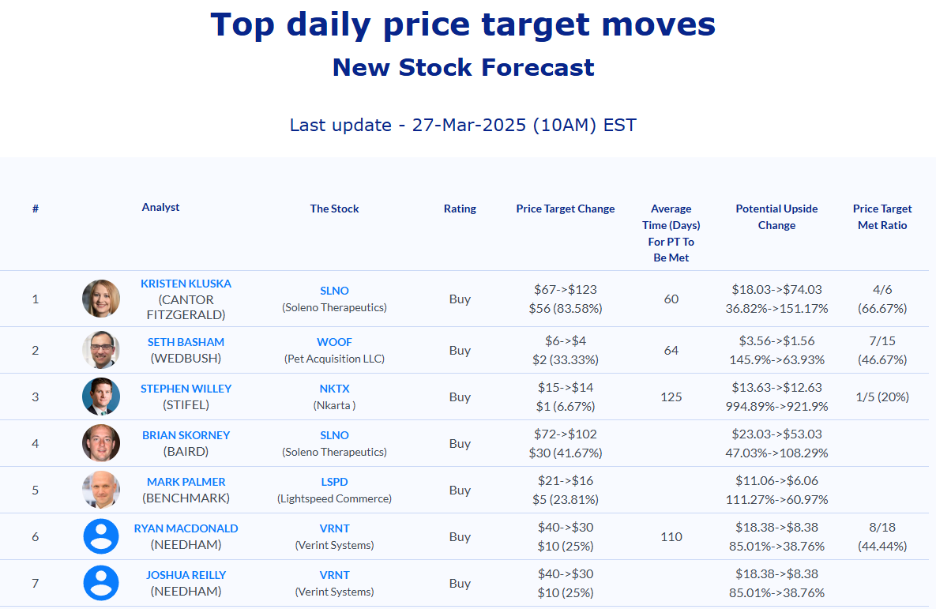The height and width of the screenshot is (609, 936).
Task: Click the '7/15 (46.67%)' met ratio cell
Action: [x=882, y=351]
